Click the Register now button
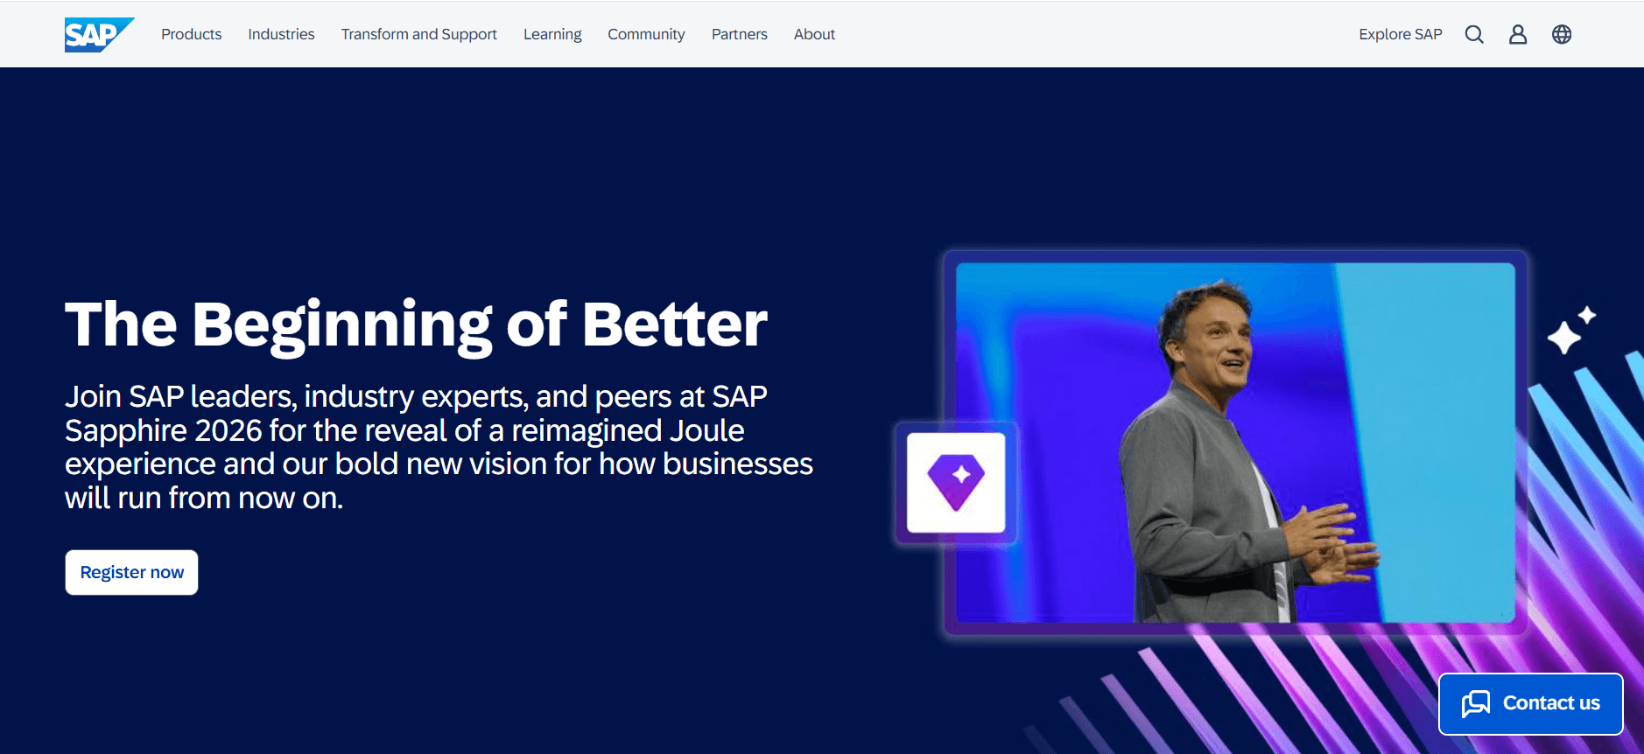The width and height of the screenshot is (1644, 754). 132,572
